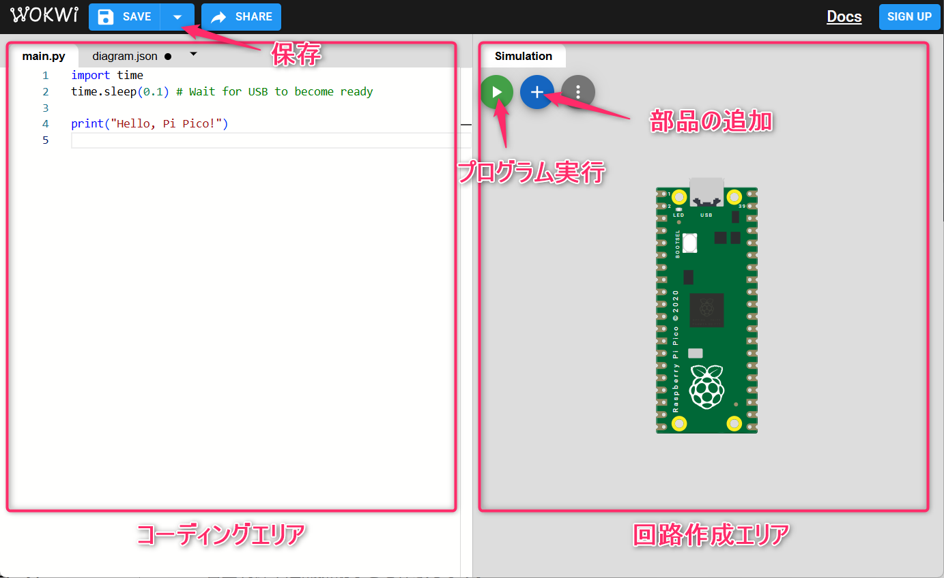The height and width of the screenshot is (578, 944).
Task: Open simulation options via the three-dot icon
Action: coord(577,92)
